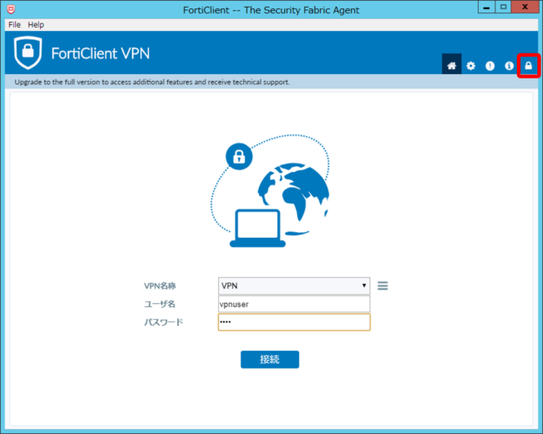Open the VPN connection hamburger menu
The height and width of the screenshot is (434, 543).
[383, 286]
